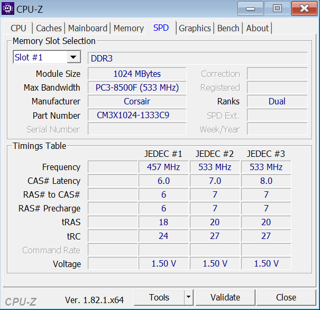Viewport: 320px width, 310px height.
Task: Open the Caches tab
Action: click(x=49, y=28)
